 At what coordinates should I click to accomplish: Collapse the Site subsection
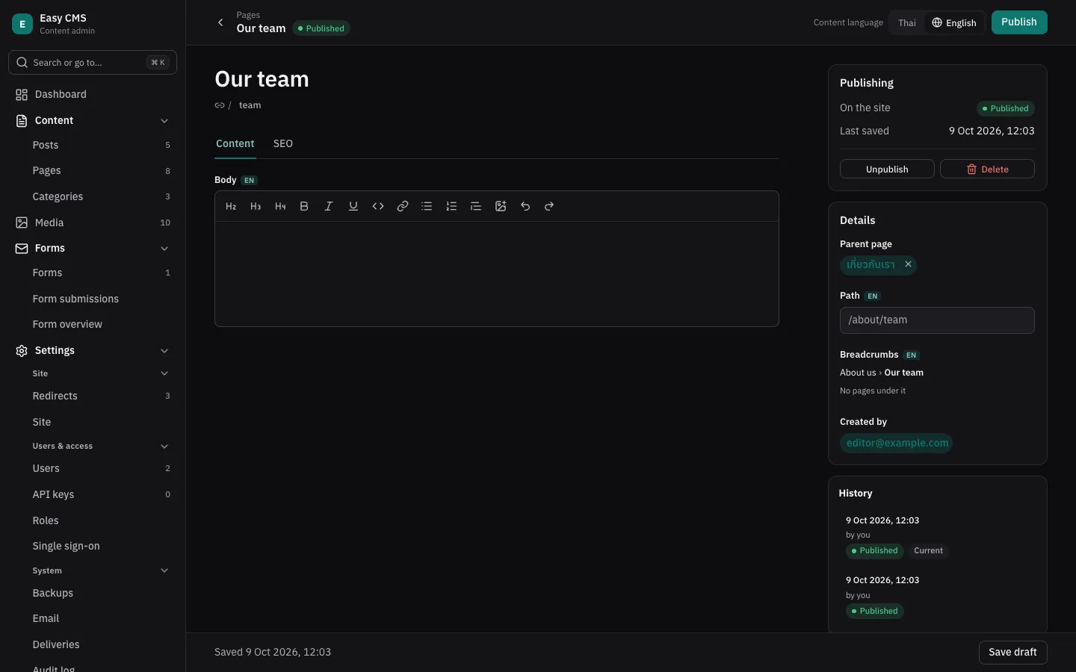[164, 373]
